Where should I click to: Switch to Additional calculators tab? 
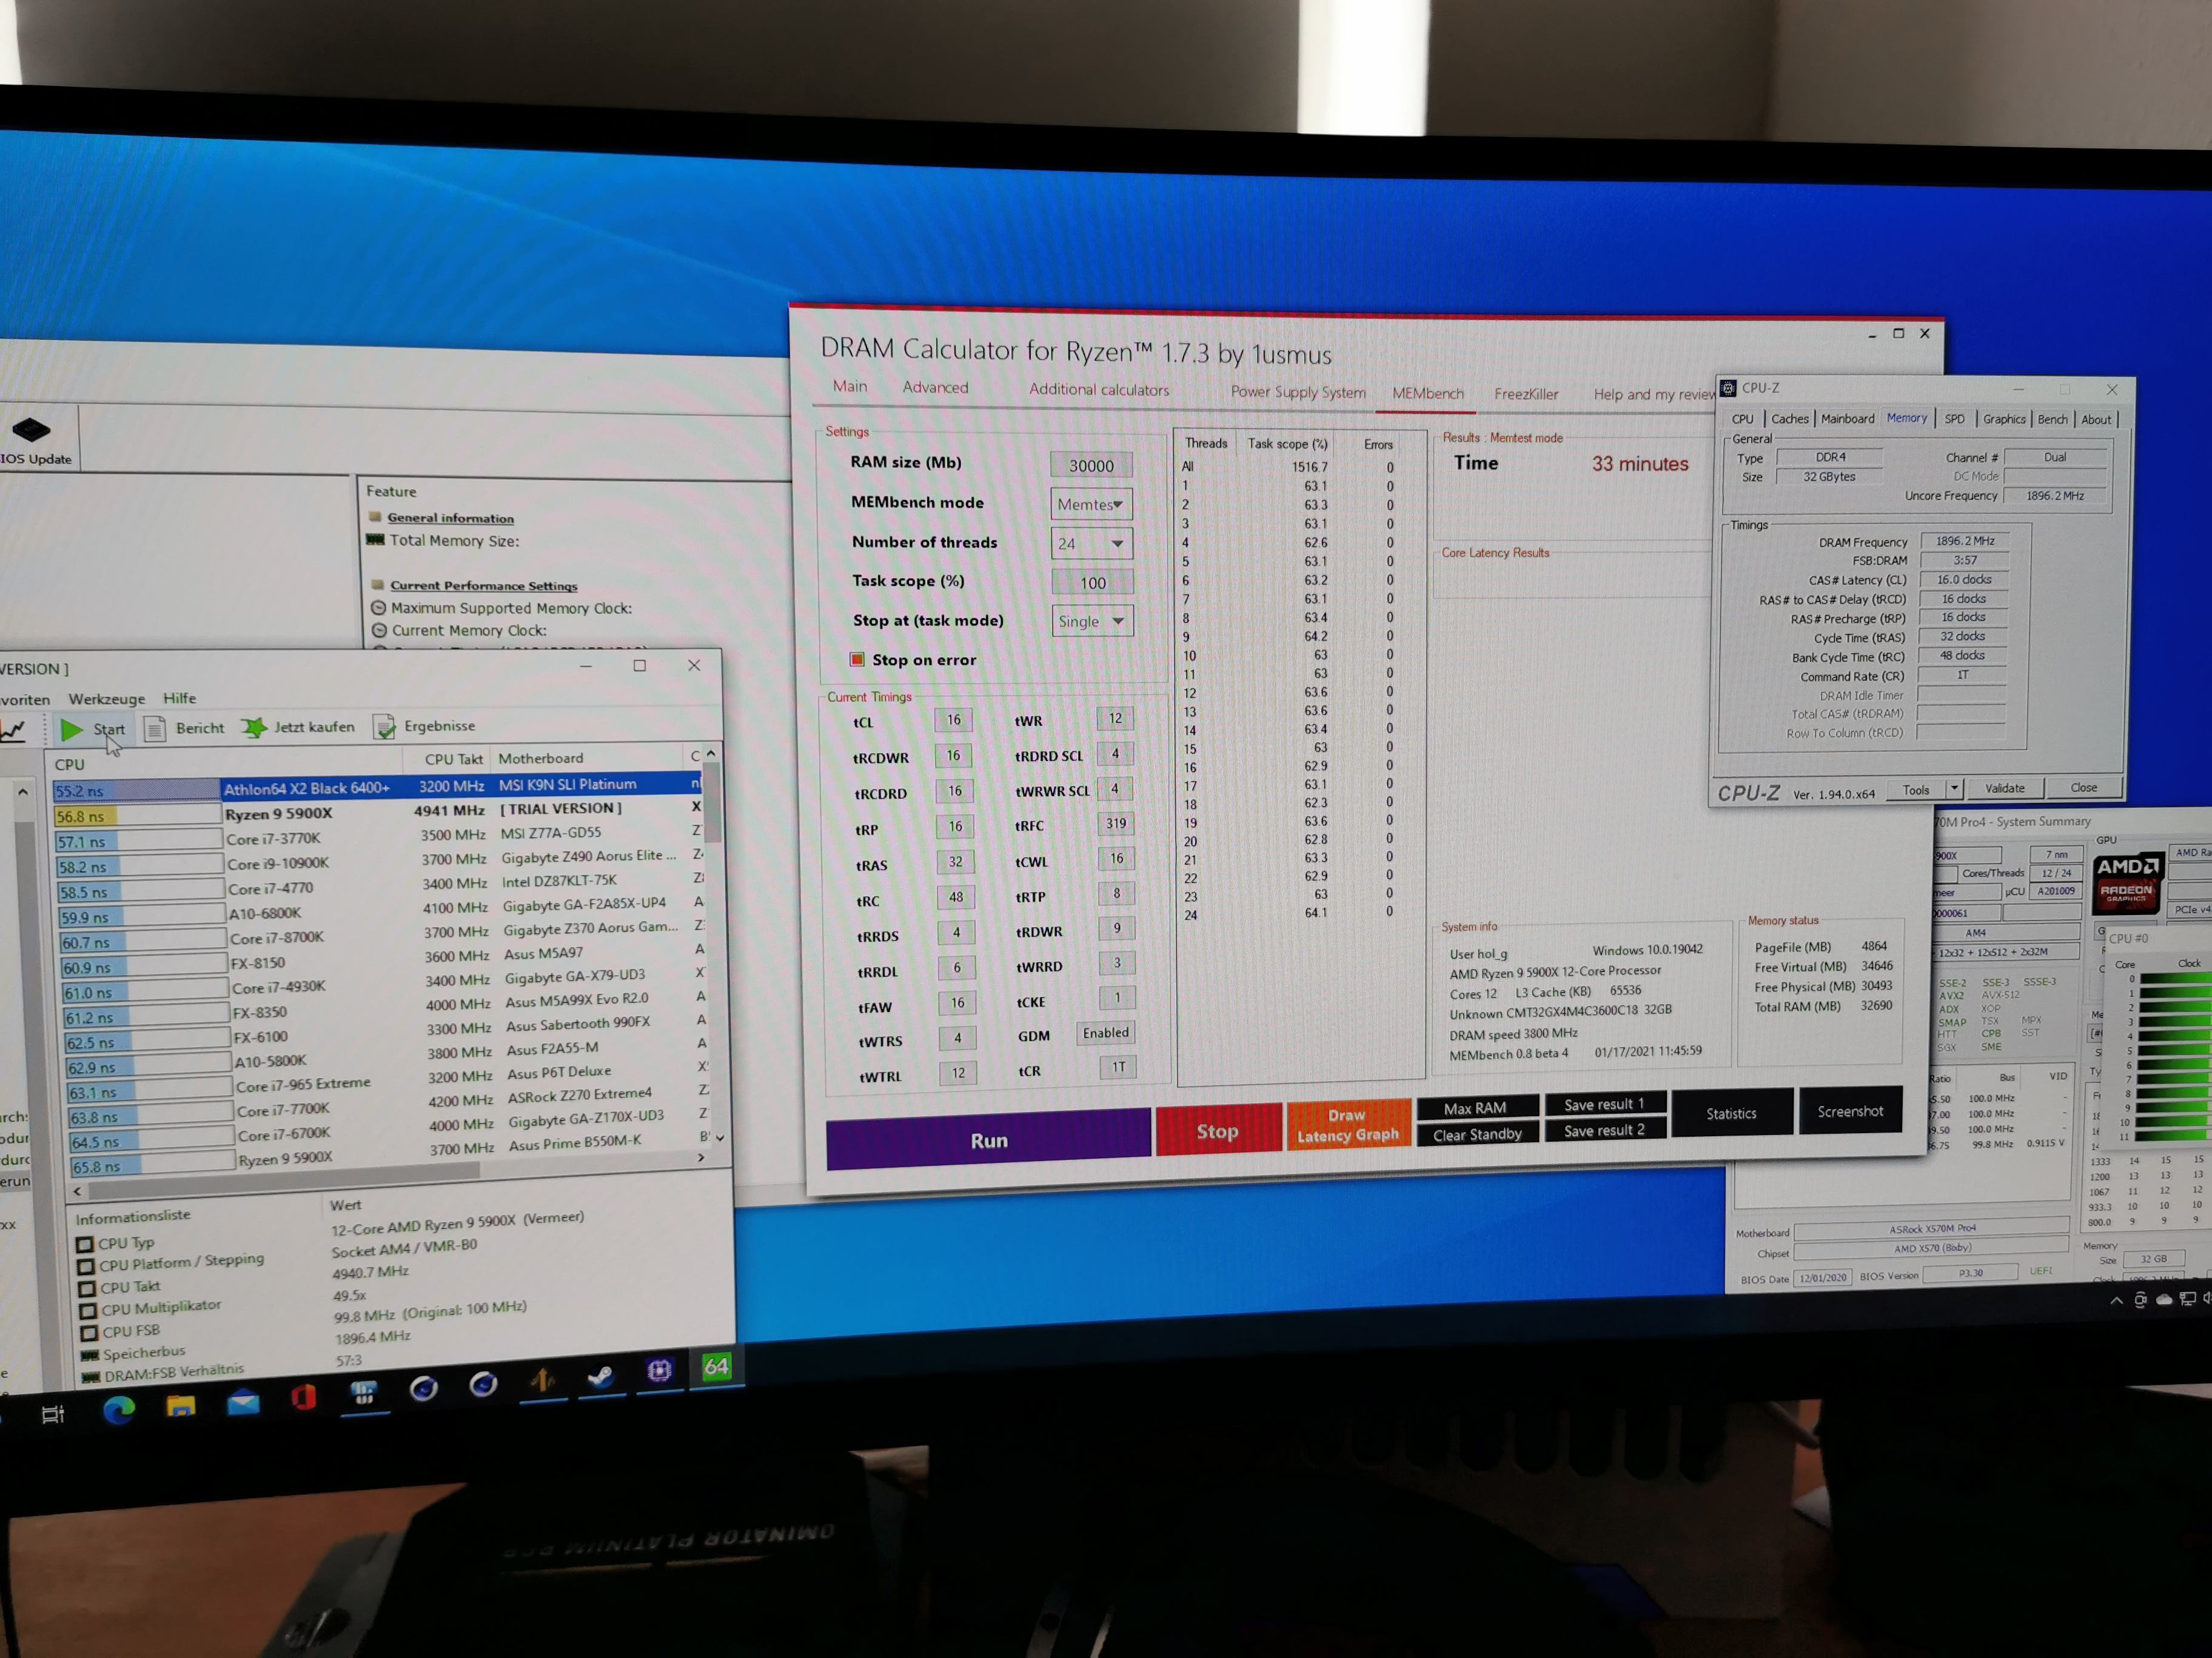click(x=1099, y=390)
